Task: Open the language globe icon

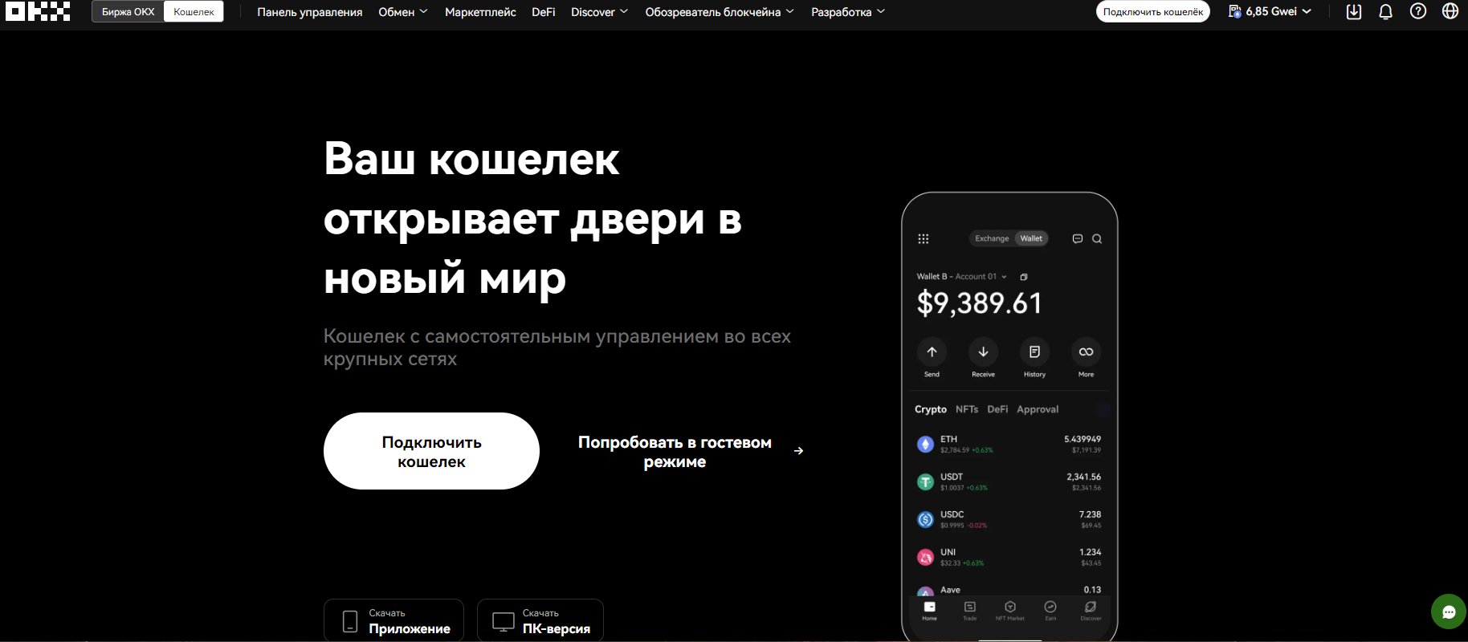Action: pos(1450,11)
